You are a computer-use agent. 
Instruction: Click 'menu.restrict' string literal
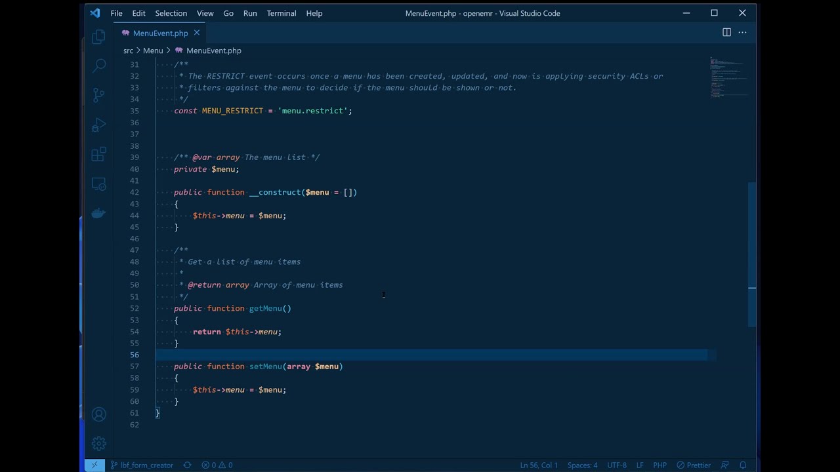[312, 111]
